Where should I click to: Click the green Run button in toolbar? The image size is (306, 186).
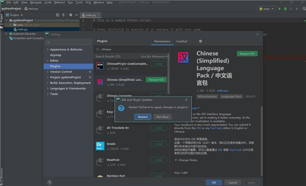point(279,9)
